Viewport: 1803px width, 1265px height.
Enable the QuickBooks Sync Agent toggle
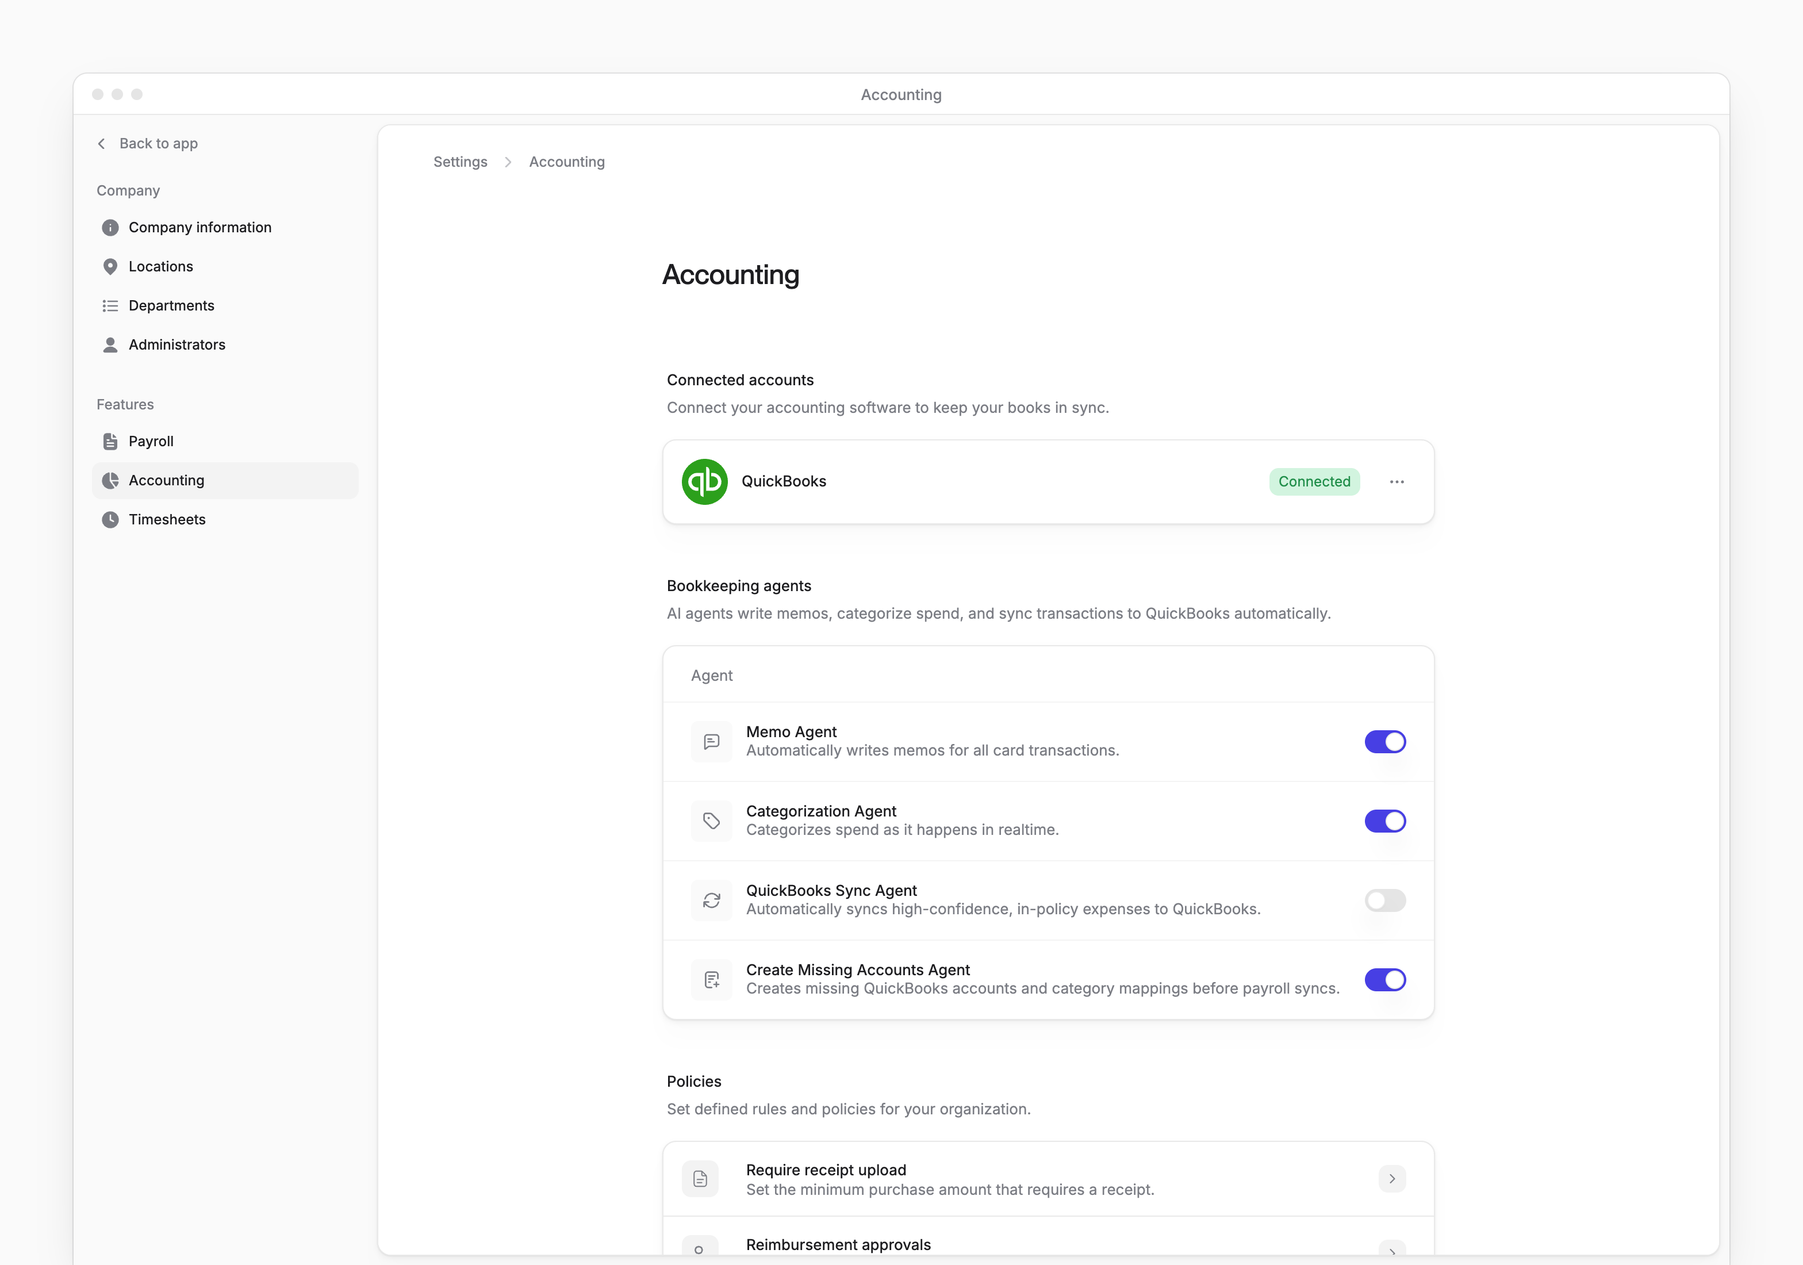point(1385,900)
